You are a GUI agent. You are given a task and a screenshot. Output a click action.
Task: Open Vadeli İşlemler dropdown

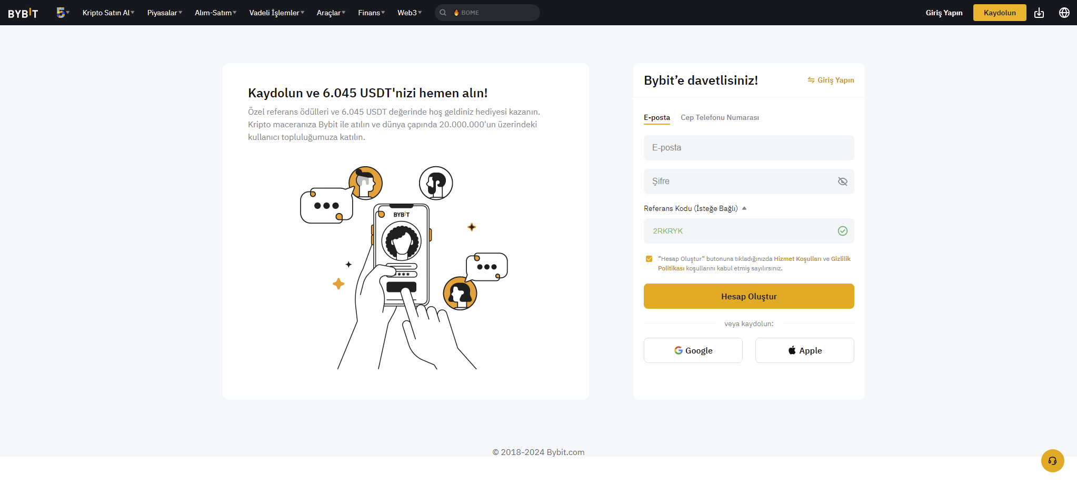(x=277, y=13)
